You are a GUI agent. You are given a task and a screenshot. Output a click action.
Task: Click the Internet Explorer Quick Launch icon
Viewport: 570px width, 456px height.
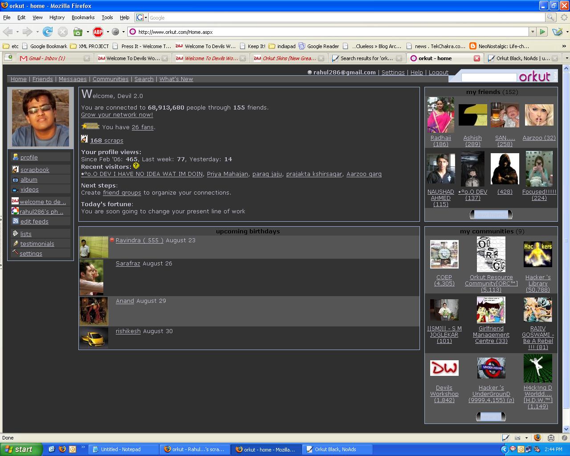pyautogui.click(x=52, y=449)
